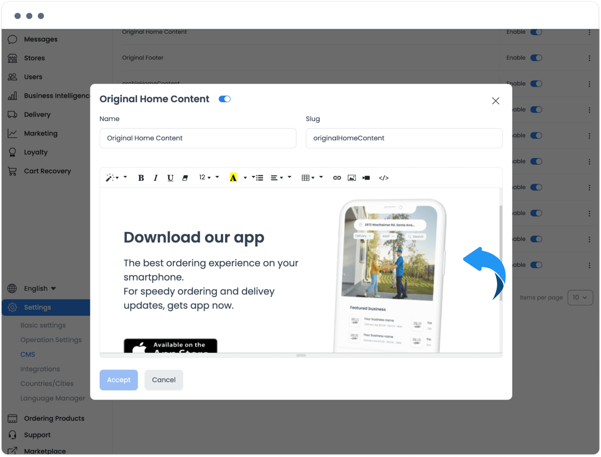
Task: Open Business Intelligence bar chart icon
Action: pyautogui.click(x=12, y=96)
